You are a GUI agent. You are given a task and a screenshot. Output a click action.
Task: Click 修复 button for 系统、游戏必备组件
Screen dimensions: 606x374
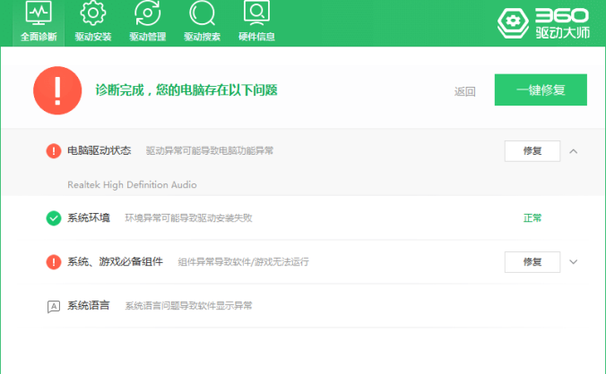pos(532,262)
